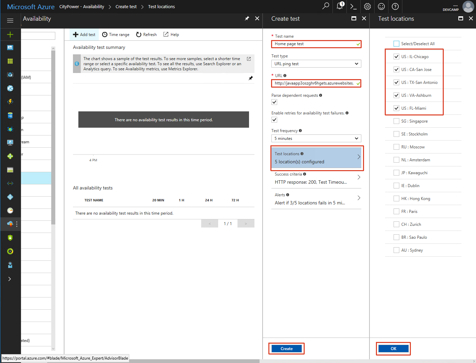
Task: Open portal settings gear
Action: 367,6
